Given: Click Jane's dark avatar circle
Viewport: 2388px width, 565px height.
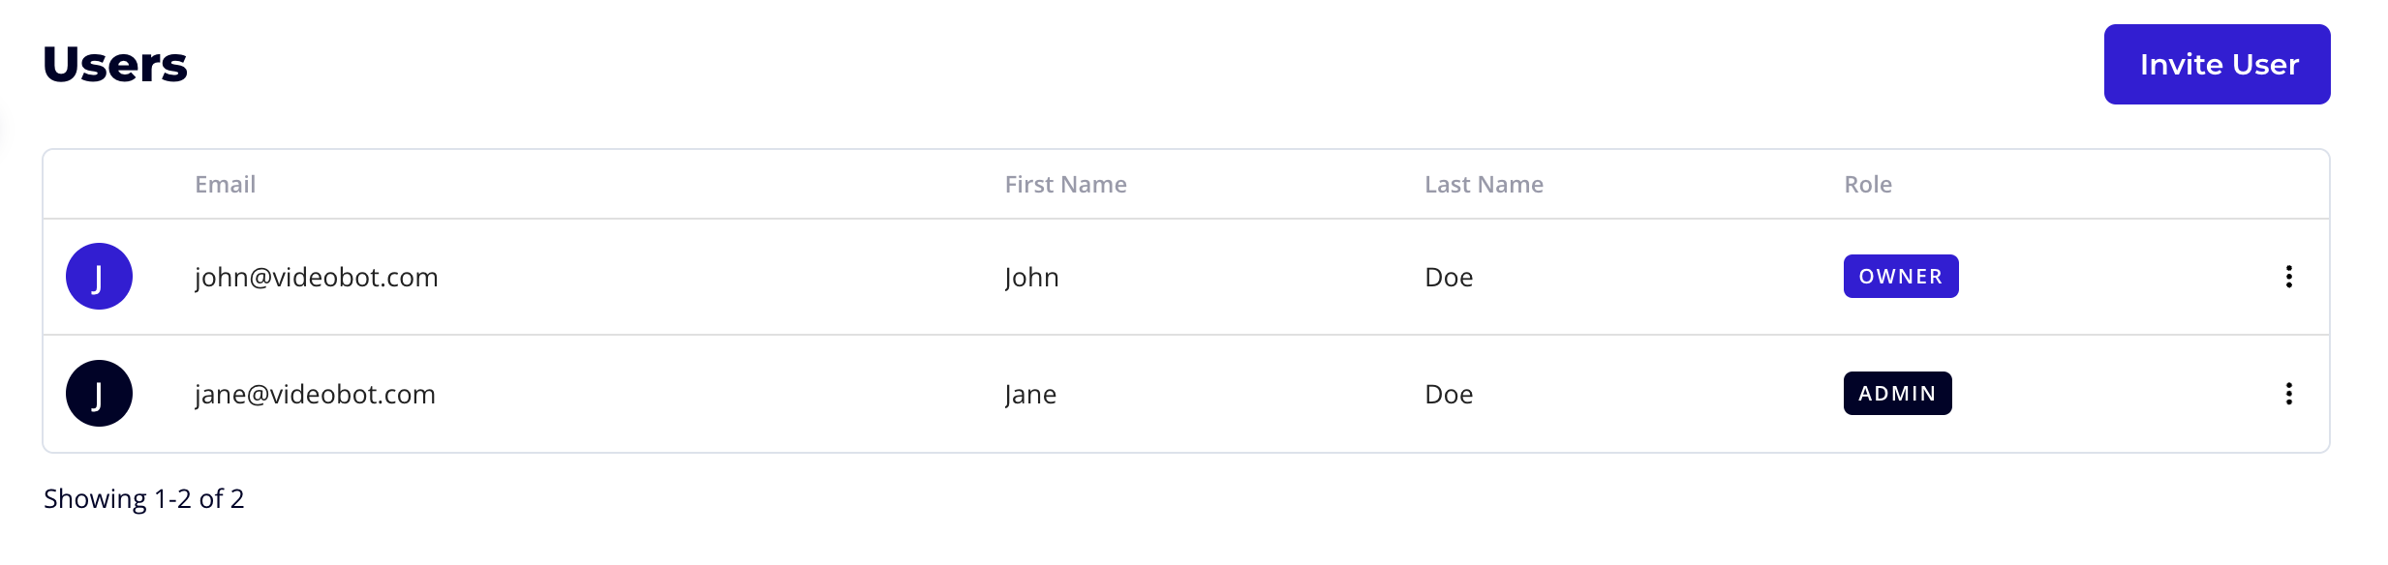Looking at the screenshot, I should 99,394.
